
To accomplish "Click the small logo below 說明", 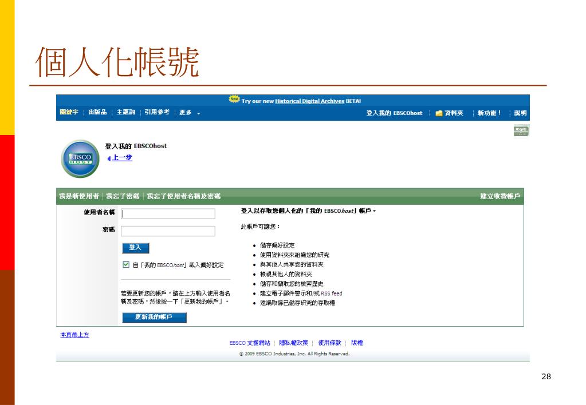I will 521,130.
